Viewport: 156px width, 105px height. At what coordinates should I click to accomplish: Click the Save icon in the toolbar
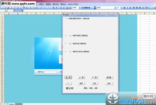click(8, 8)
